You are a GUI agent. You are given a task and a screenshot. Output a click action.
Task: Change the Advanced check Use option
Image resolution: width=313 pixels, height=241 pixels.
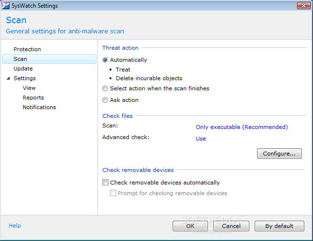(x=201, y=139)
